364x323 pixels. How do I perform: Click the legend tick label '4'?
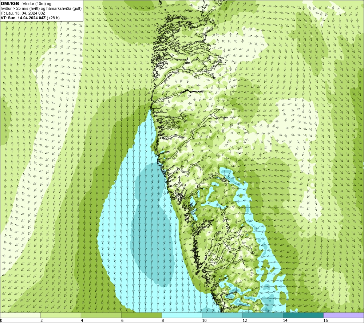tap(82, 320)
